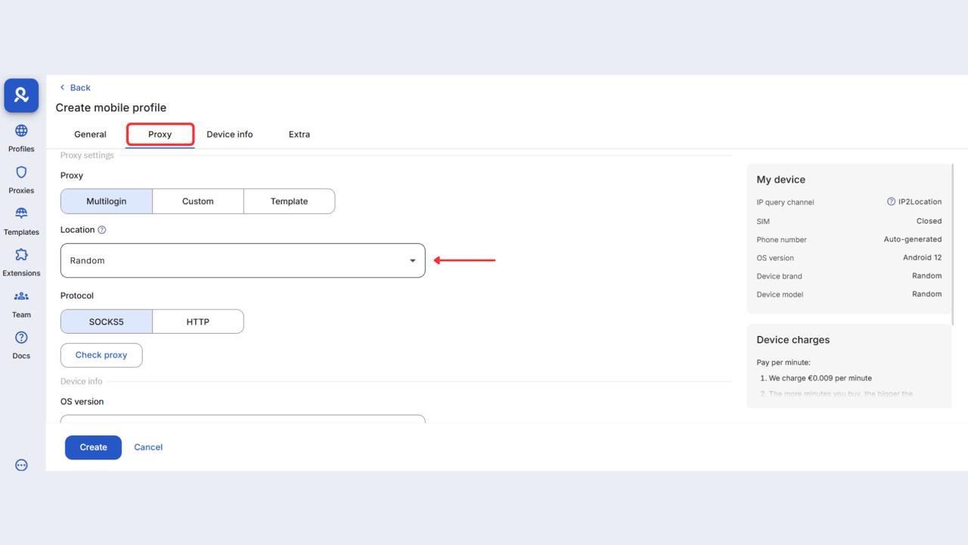Click the Multilogin logo icon
Screen dimensions: 968x545
(x=20, y=95)
